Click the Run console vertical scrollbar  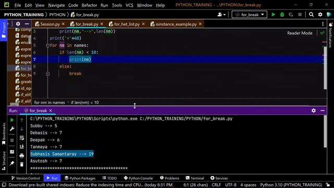pos(325,131)
